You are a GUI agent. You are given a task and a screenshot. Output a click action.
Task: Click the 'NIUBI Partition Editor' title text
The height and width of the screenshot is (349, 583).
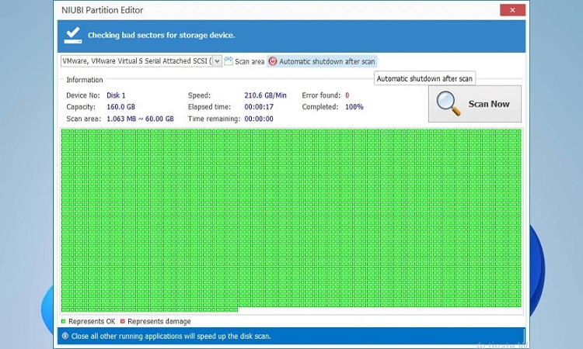(103, 10)
